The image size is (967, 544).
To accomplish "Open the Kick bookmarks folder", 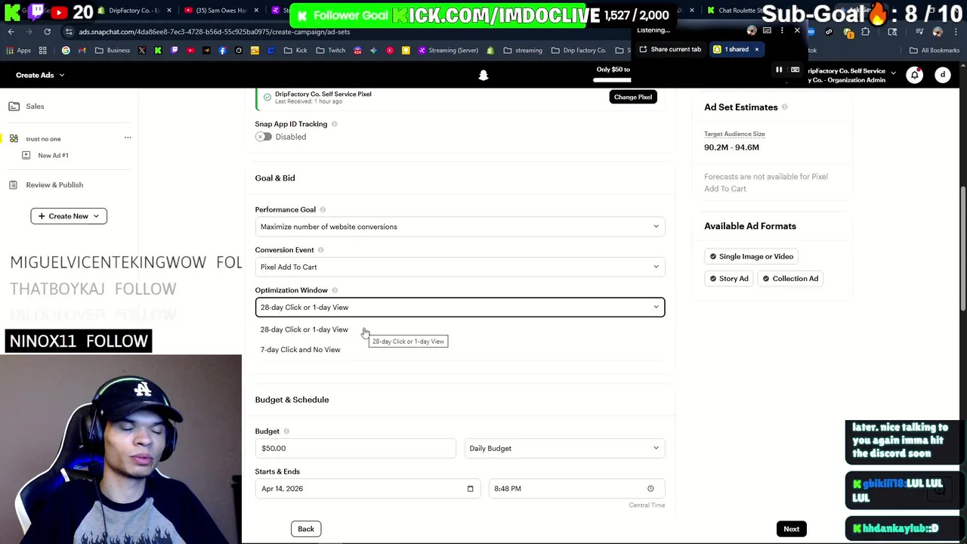I will tap(295, 51).
